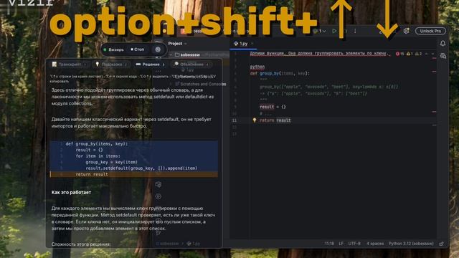Click the Стоп button in overlay
This screenshot has height=258, width=459.
click(137, 49)
